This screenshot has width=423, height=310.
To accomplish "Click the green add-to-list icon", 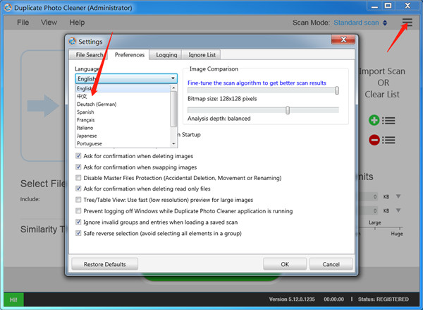I will point(374,120).
